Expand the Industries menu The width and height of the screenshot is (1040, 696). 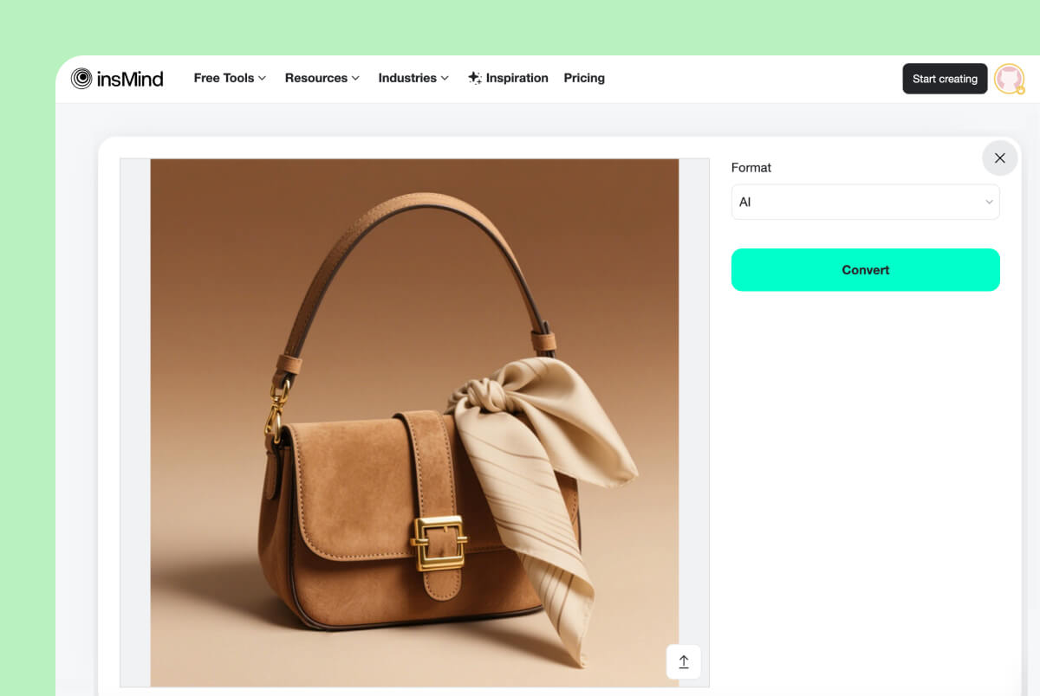coord(413,78)
